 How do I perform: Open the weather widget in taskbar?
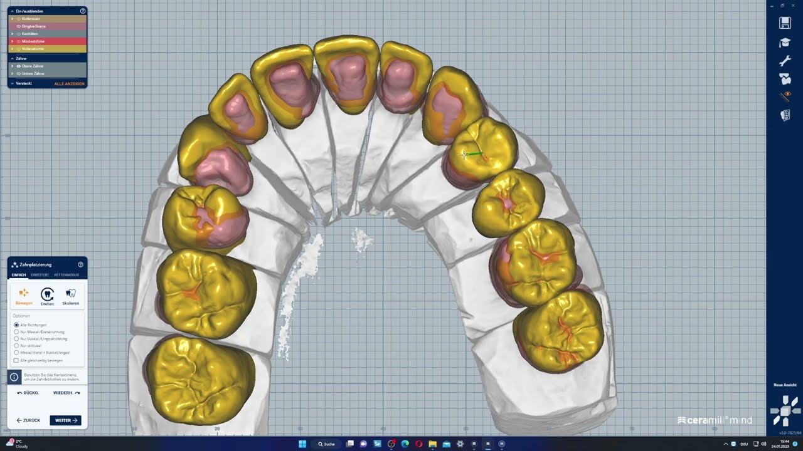point(17,443)
